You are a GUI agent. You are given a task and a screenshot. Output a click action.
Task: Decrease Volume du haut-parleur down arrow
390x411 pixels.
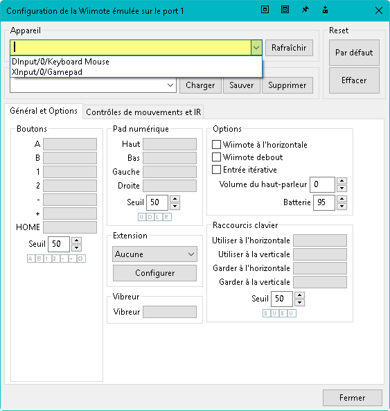pos(342,189)
